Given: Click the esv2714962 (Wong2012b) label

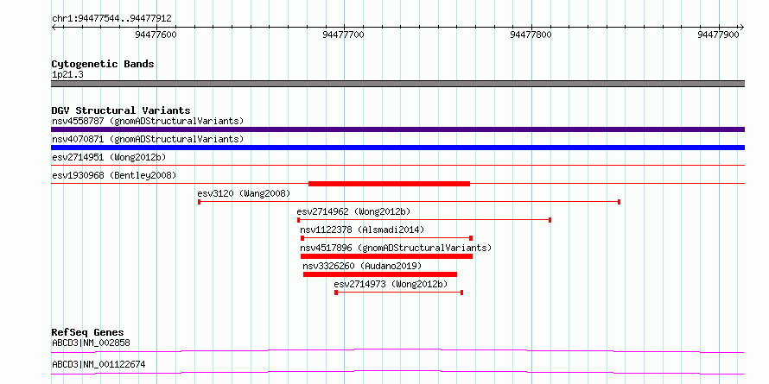Looking at the screenshot, I should tap(353, 211).
